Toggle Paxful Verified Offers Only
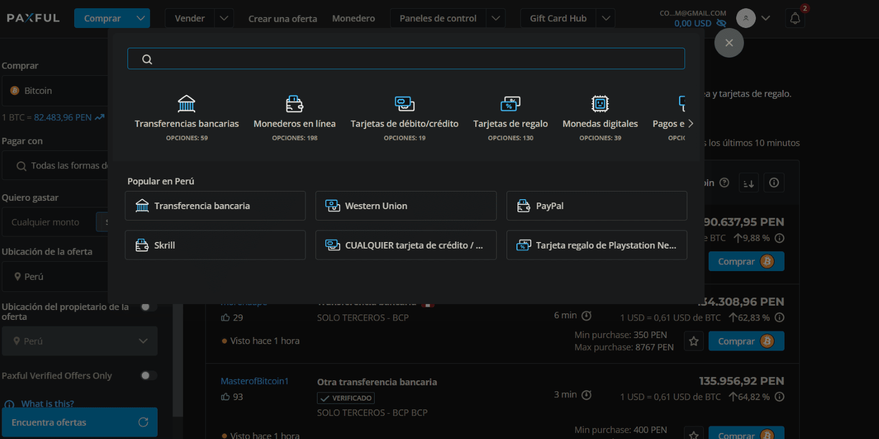The width and height of the screenshot is (879, 439). tap(148, 375)
